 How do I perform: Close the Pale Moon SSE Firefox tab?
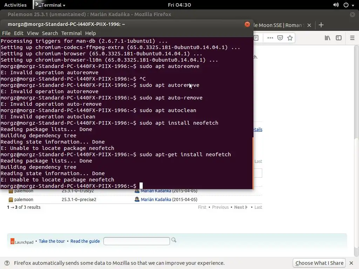(309, 25)
